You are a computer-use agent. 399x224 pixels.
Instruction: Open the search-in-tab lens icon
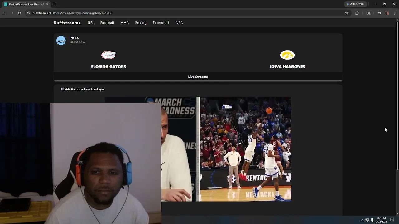pos(368,13)
